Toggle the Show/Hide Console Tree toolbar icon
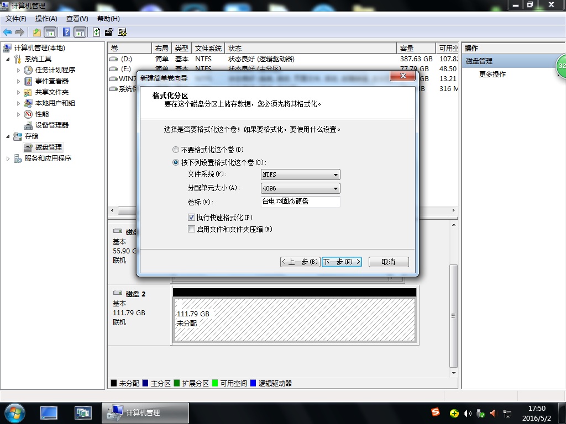The image size is (566, 424). tap(50, 33)
